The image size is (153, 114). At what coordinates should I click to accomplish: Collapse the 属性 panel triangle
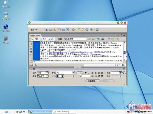(x=31, y=69)
